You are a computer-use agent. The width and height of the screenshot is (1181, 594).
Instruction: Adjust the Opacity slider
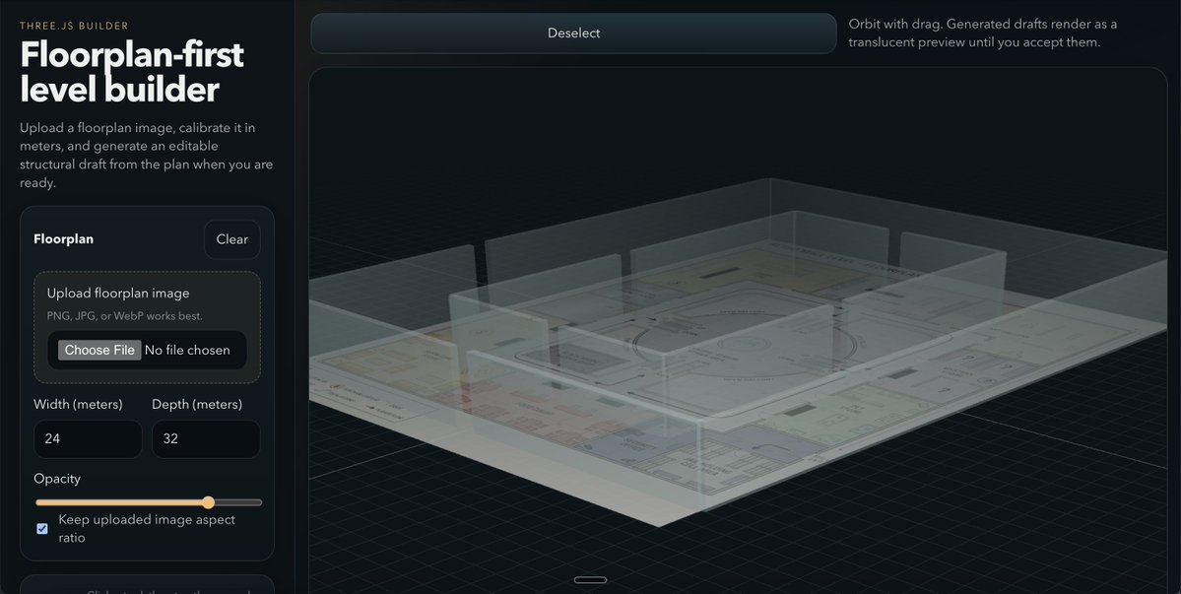point(149,503)
